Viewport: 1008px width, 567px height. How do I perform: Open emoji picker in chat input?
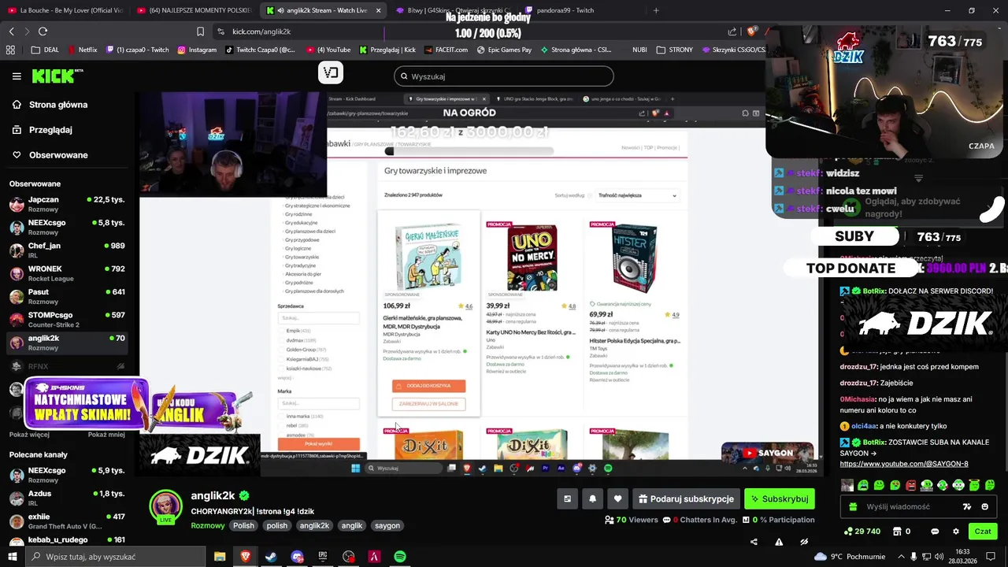pos(984,507)
